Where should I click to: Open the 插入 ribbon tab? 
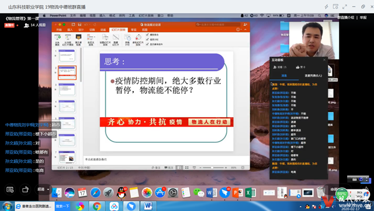pyautogui.click(x=70, y=30)
